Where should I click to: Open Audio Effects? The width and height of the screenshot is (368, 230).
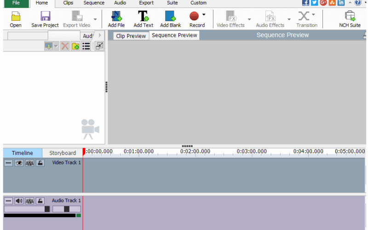[x=270, y=19]
